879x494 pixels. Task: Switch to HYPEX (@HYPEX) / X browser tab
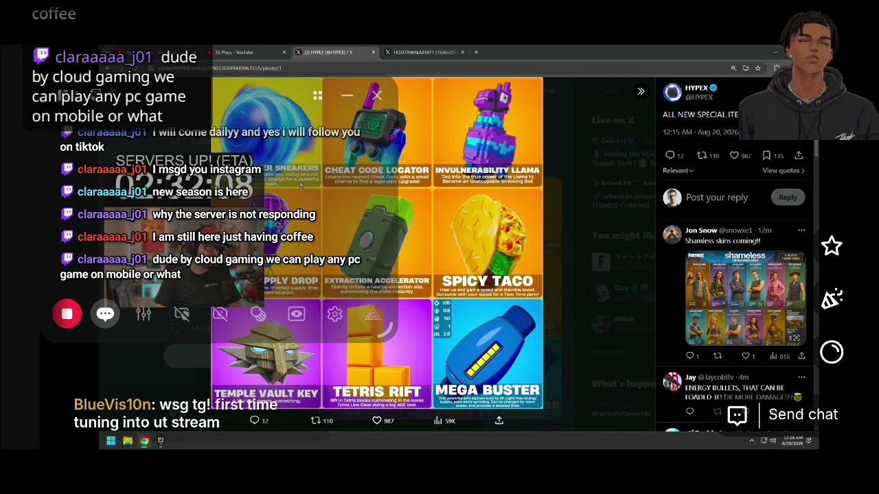(x=335, y=52)
